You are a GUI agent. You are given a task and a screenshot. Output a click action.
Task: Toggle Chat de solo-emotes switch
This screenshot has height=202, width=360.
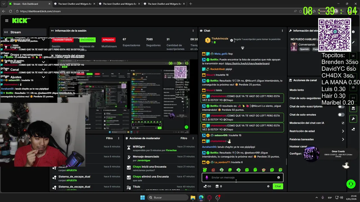pos(341,115)
